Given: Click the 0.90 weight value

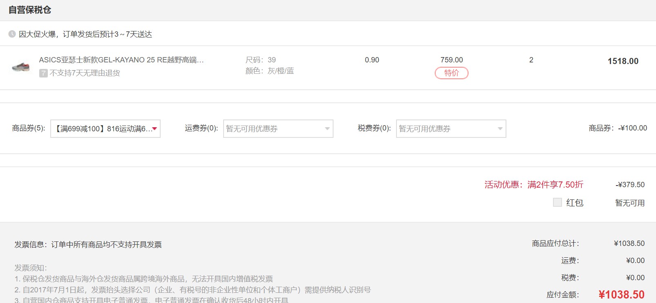Looking at the screenshot, I should (372, 60).
